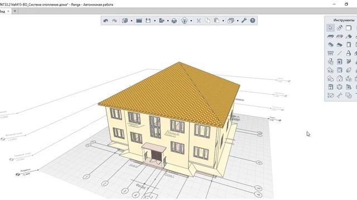This screenshot has width=357, height=200.
Task: Open settings with the wrench icon
Action: coord(244,21)
